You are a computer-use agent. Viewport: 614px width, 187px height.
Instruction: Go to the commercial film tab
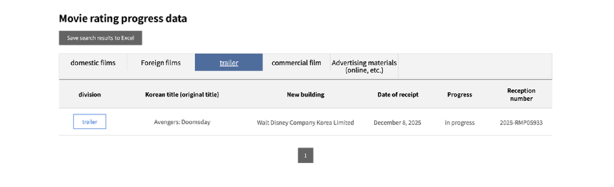[296, 63]
